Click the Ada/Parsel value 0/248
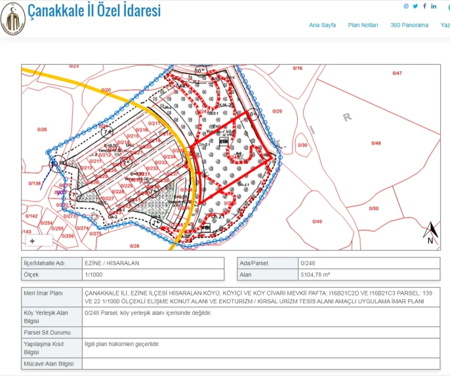Screen dimensions: 450x376 307,263
